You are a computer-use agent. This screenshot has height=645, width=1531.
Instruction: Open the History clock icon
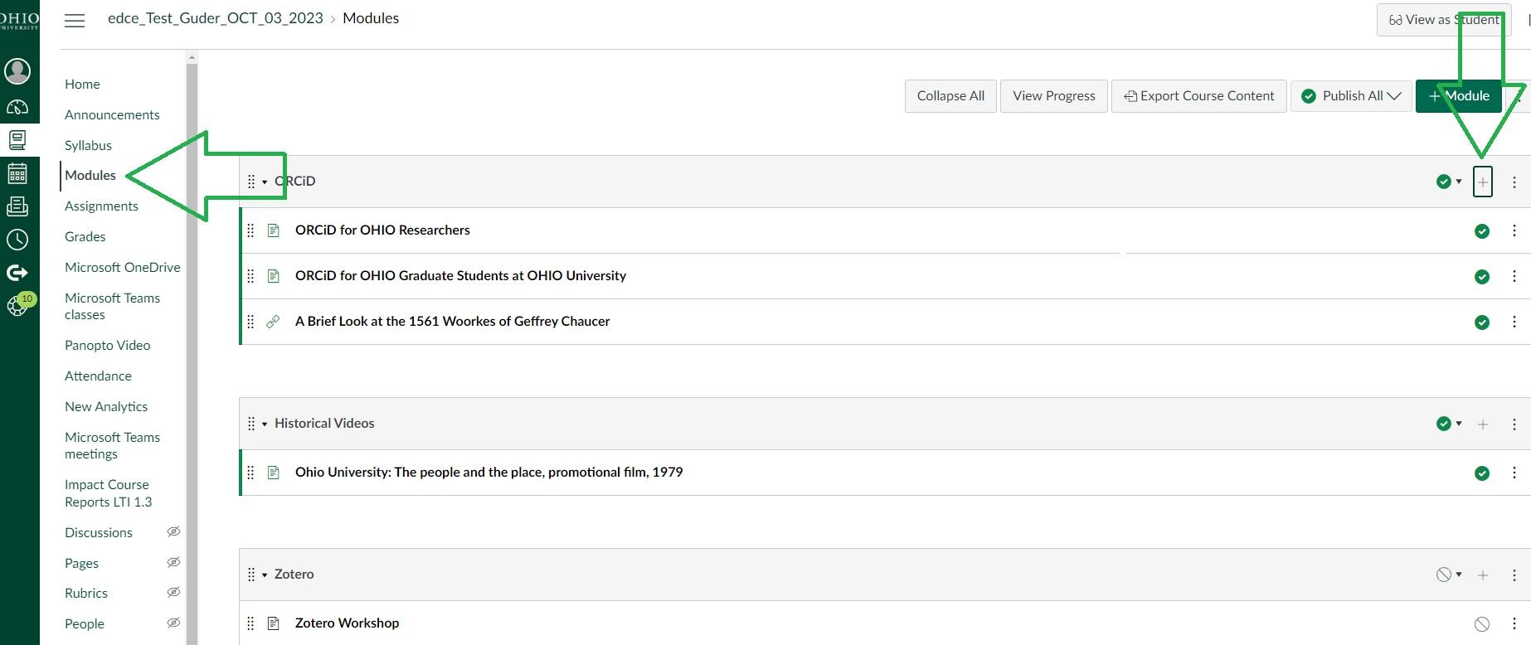pos(17,240)
